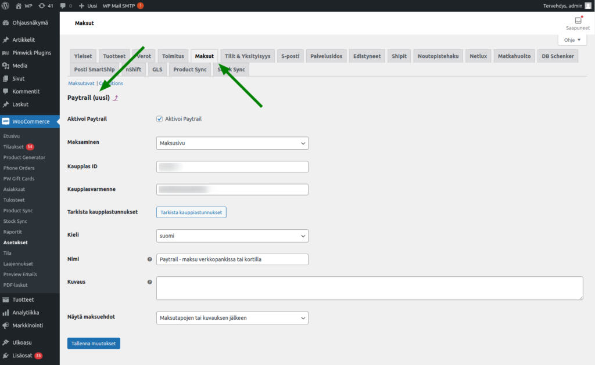595x365 pixels.
Task: Open the Tilit & Yksityisyys tab
Action: click(x=248, y=56)
